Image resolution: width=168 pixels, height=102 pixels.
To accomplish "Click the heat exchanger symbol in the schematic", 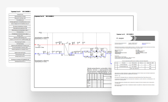I will click(66, 49).
